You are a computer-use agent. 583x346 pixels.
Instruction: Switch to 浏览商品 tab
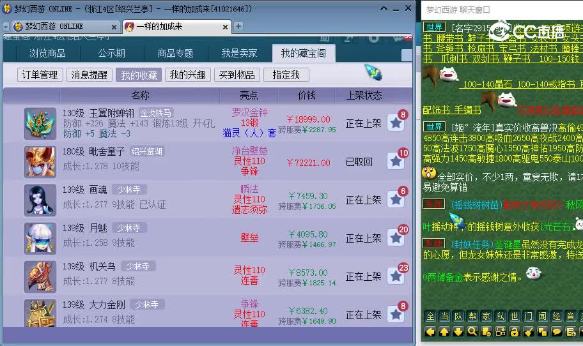47,54
